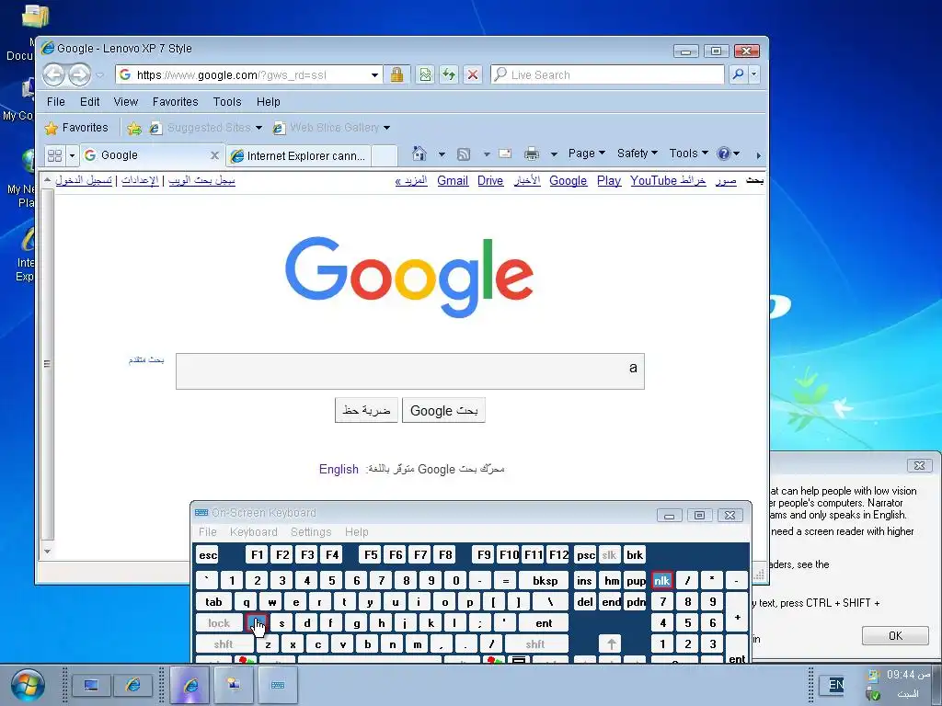Click OK in the Narrator dialog
The width and height of the screenshot is (942, 706).
tap(895, 636)
